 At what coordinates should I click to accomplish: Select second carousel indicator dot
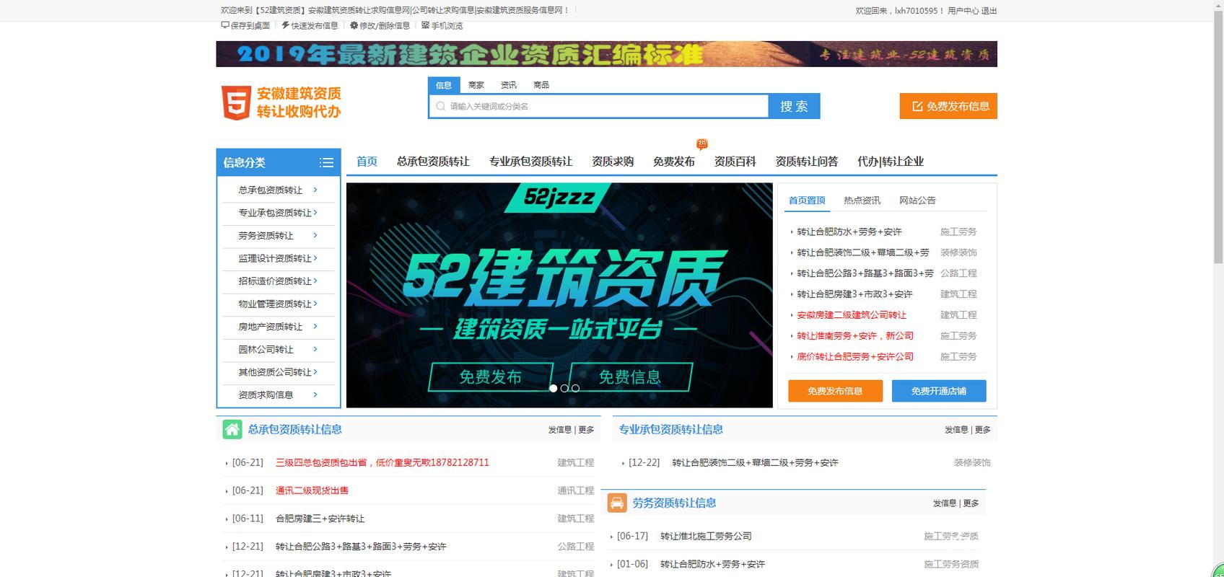[564, 388]
